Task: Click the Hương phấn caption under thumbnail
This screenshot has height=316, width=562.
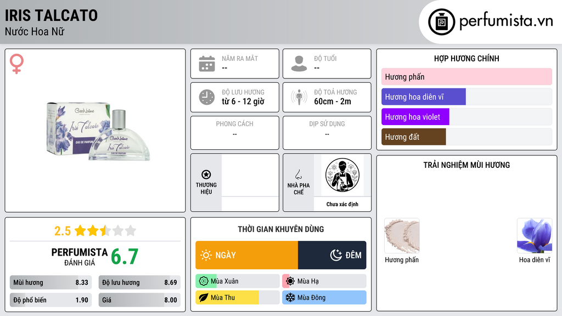Action: [x=402, y=260]
